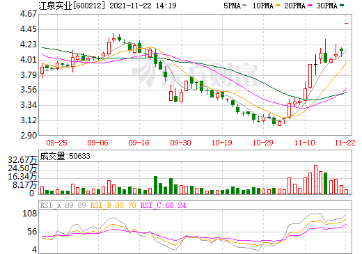
Task: Select the 10-29 date marker
Action: pos(263,143)
